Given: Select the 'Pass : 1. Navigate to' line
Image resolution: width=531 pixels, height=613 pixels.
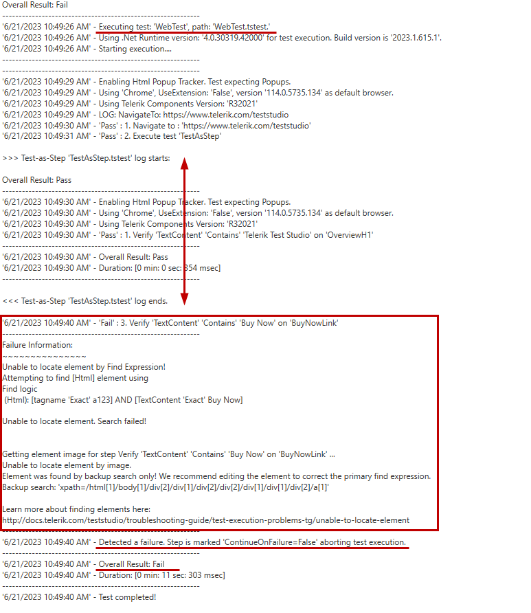Looking at the screenshot, I should click(x=157, y=126).
